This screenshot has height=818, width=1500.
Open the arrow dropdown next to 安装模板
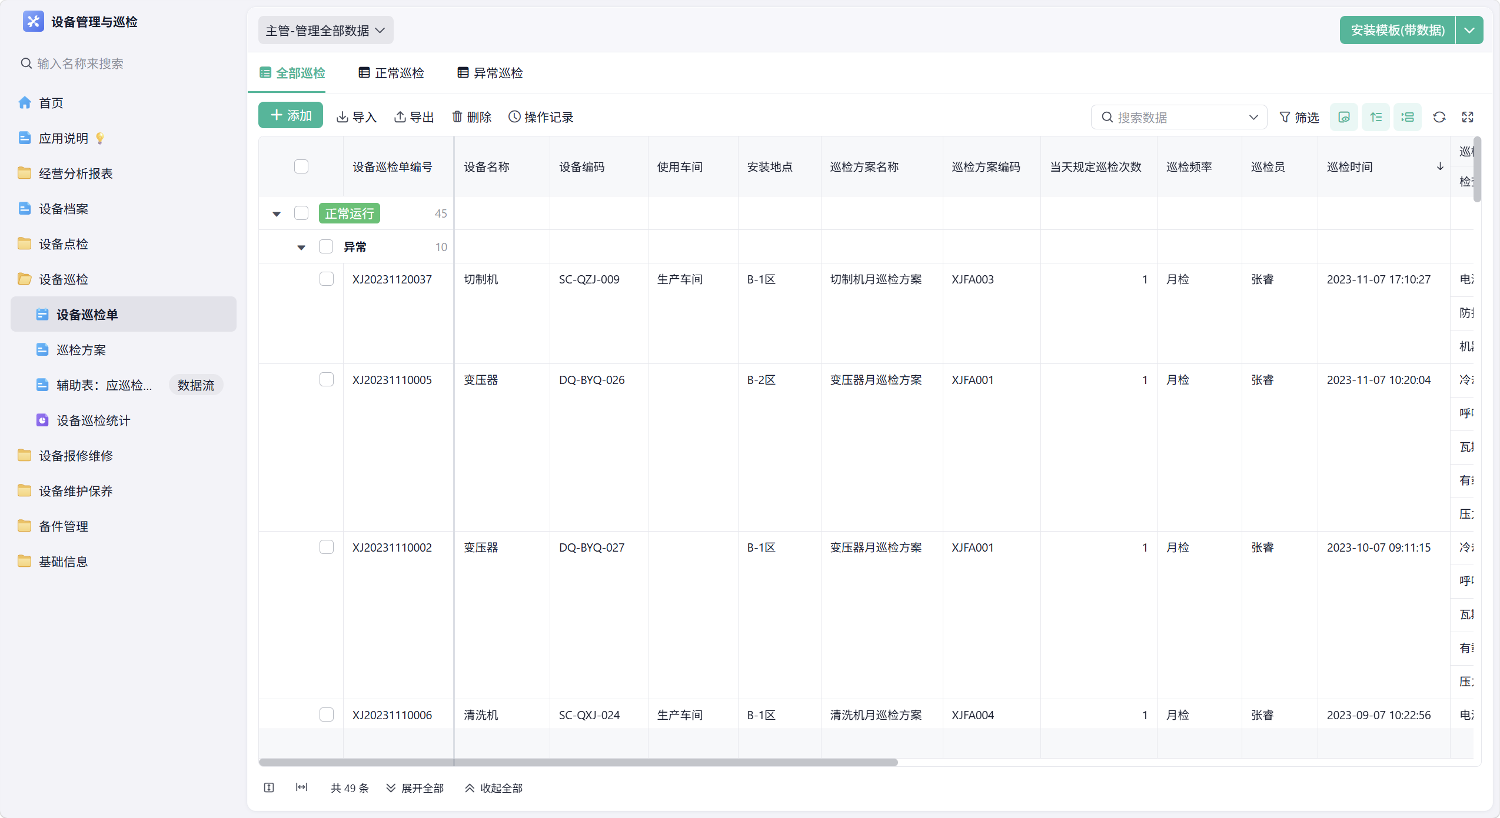pos(1469,31)
